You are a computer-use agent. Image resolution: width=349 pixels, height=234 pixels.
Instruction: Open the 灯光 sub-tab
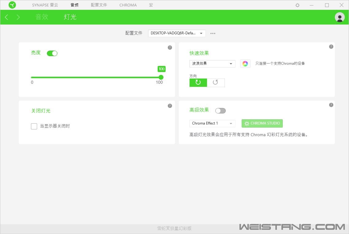(70, 17)
